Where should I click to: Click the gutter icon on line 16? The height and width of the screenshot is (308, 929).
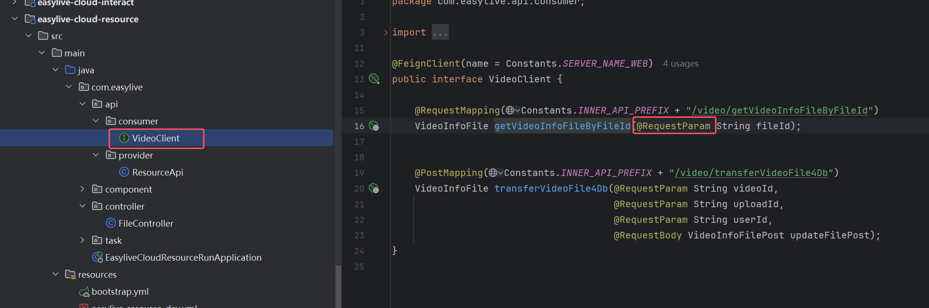pos(374,126)
